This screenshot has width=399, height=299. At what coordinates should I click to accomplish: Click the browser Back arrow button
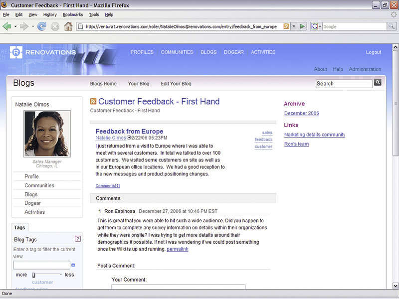click(x=7, y=26)
